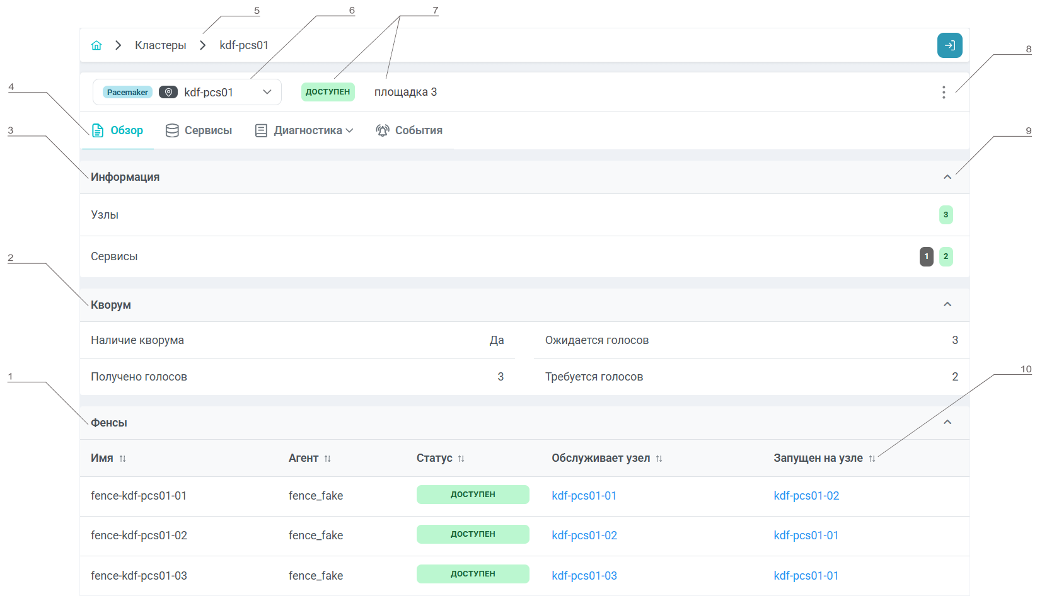Click ДОСТУПЕН status badge near площадка 3
1042x596 pixels.
(x=328, y=92)
